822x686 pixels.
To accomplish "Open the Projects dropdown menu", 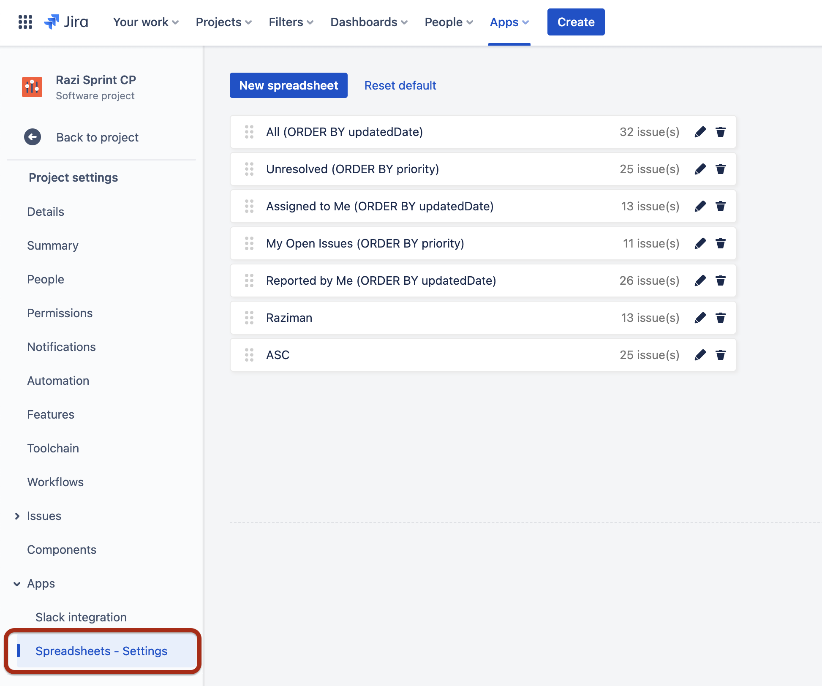I will click(223, 22).
